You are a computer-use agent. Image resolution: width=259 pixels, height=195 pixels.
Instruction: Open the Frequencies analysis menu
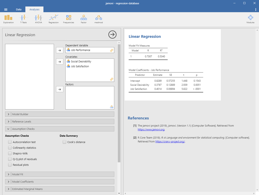coord(68,19)
